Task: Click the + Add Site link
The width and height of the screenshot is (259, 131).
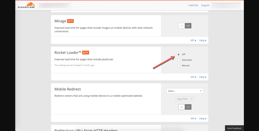Action: 193,5
